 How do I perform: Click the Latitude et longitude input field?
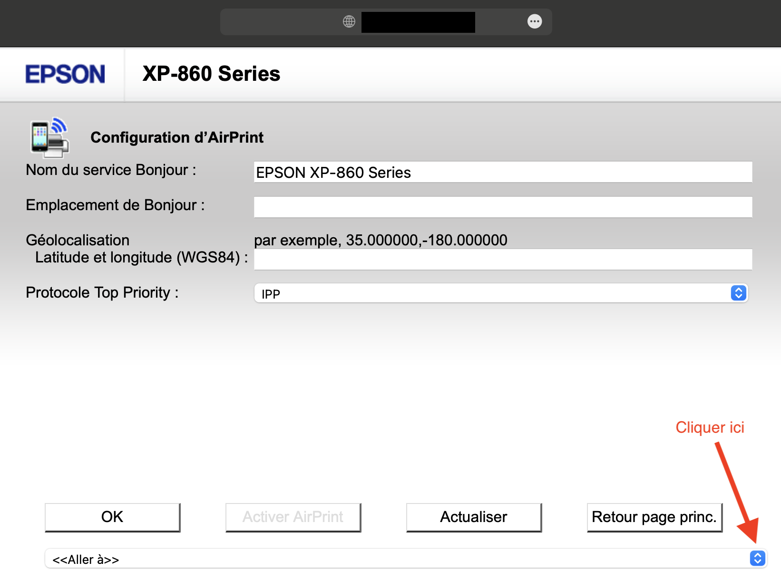(x=503, y=260)
